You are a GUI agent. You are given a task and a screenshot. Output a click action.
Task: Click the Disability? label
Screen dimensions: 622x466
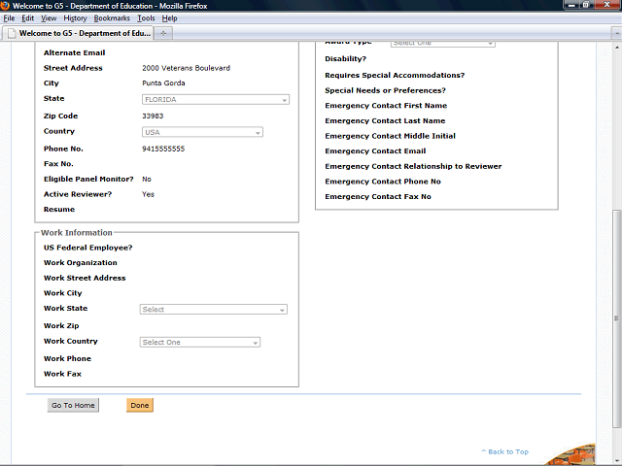pos(346,59)
